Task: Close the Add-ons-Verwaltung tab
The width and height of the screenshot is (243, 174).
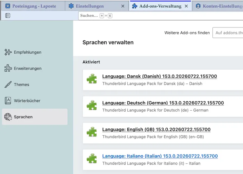Action: pyautogui.click(x=186, y=6)
